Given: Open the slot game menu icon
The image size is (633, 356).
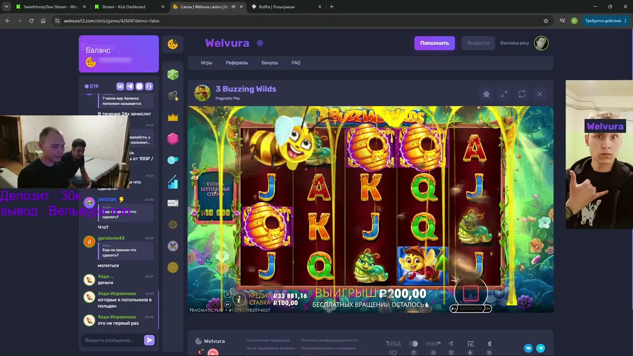Looking at the screenshot, I should pos(227,295).
